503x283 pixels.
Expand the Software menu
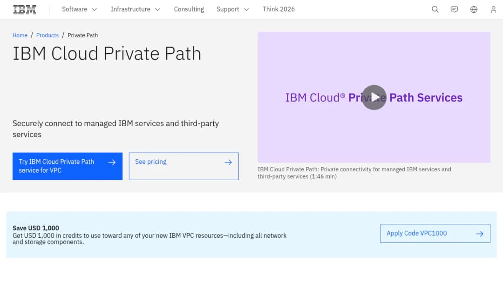click(x=79, y=9)
